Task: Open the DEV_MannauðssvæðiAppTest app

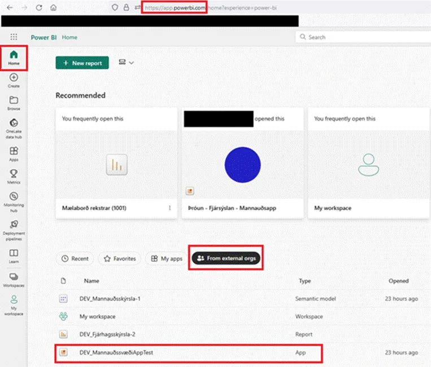Action: tap(116, 352)
